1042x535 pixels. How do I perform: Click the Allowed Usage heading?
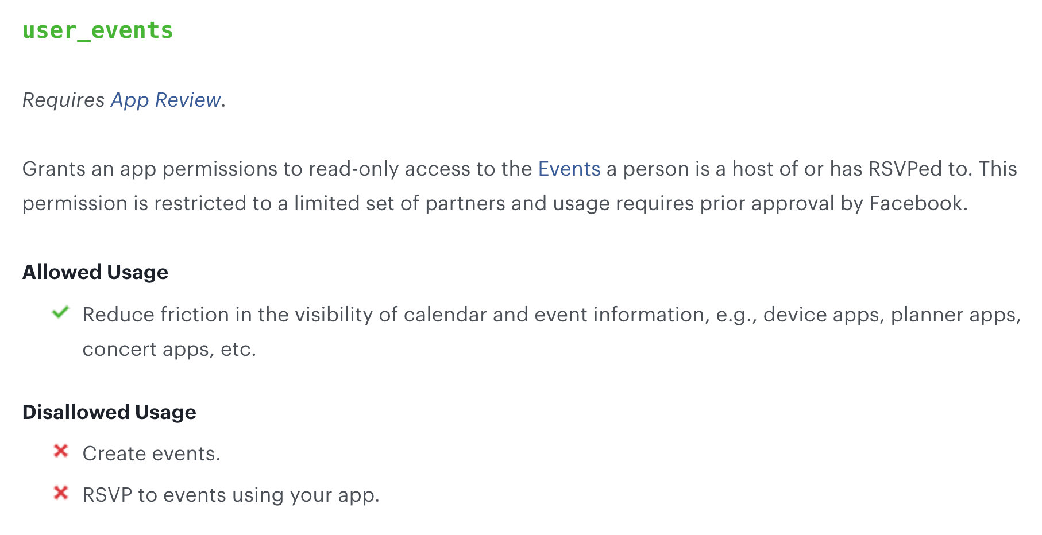tap(95, 272)
